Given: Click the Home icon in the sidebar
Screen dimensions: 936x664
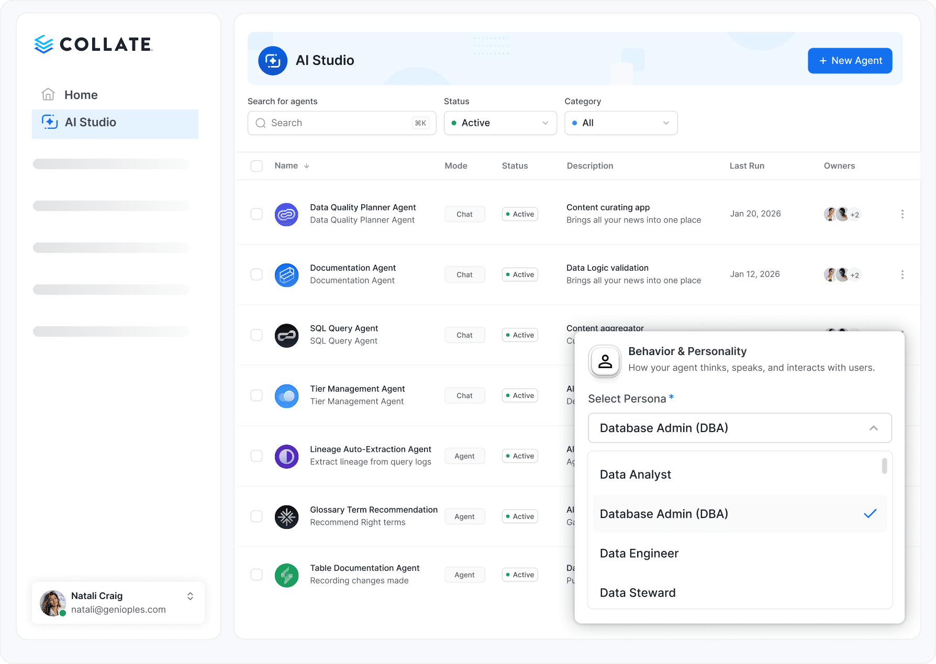Looking at the screenshot, I should 48,94.
